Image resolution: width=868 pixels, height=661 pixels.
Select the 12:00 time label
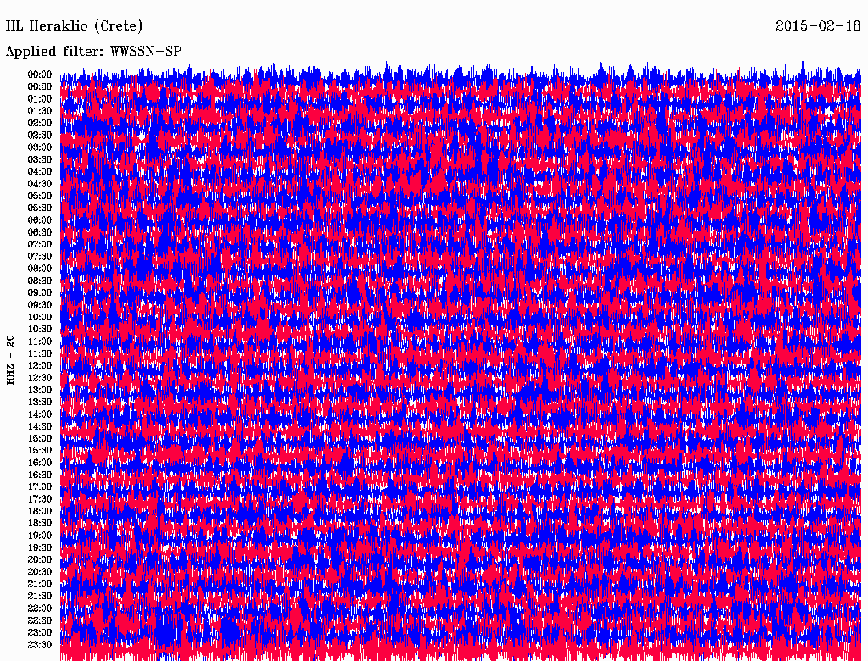pos(39,366)
